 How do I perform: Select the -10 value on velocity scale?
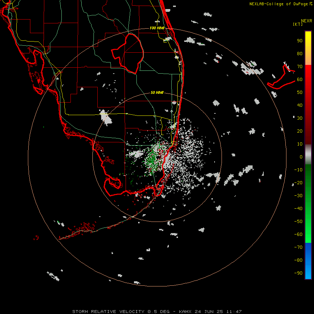point(298,170)
